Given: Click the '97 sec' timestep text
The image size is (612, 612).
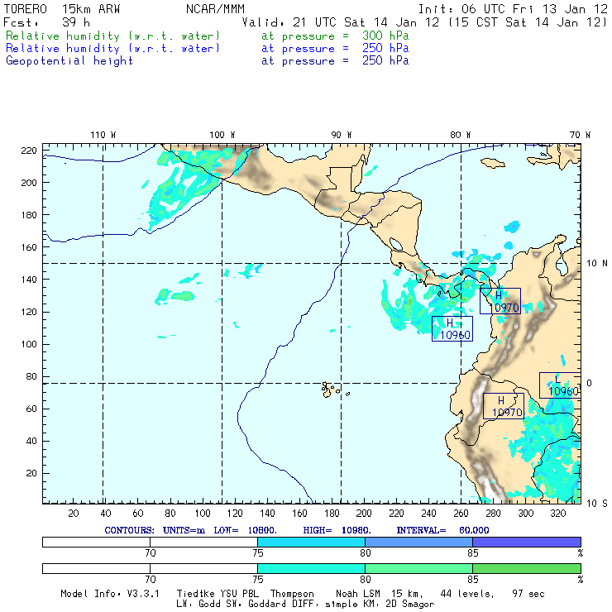Looking at the screenshot, I should (528, 594).
